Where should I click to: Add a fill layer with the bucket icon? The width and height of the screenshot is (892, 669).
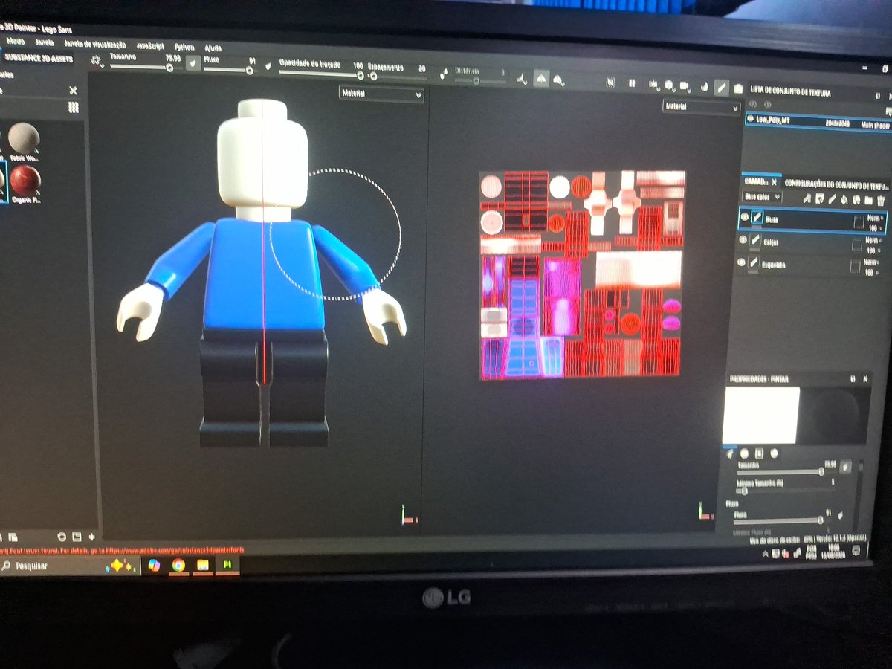coord(844,200)
